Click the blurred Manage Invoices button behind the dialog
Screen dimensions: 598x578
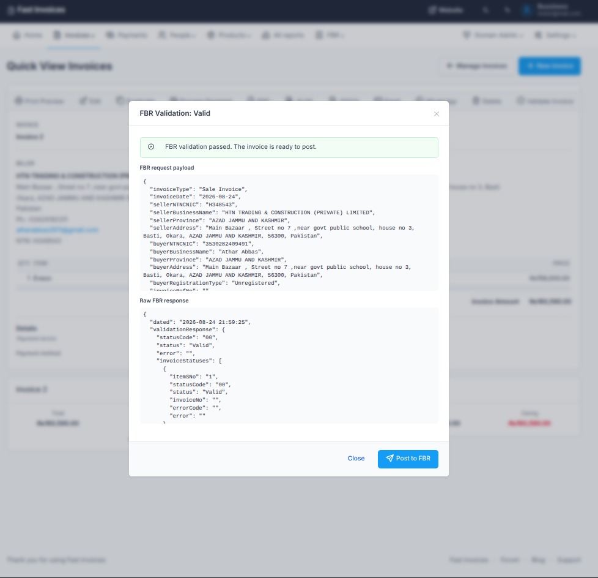[x=477, y=66]
